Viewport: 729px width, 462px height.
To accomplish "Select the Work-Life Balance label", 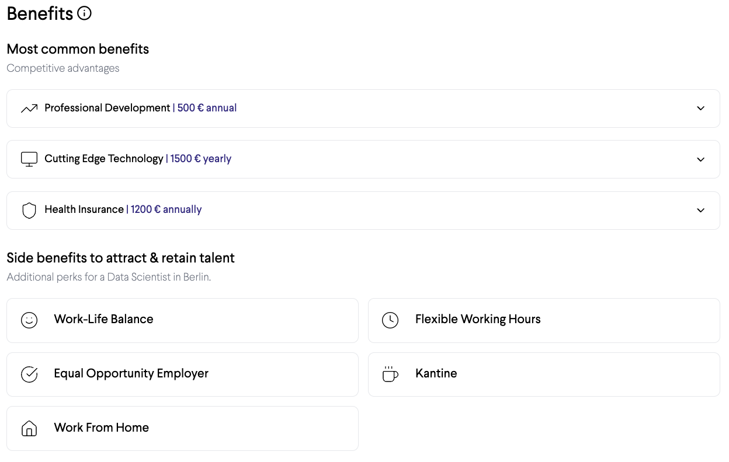I will [103, 319].
